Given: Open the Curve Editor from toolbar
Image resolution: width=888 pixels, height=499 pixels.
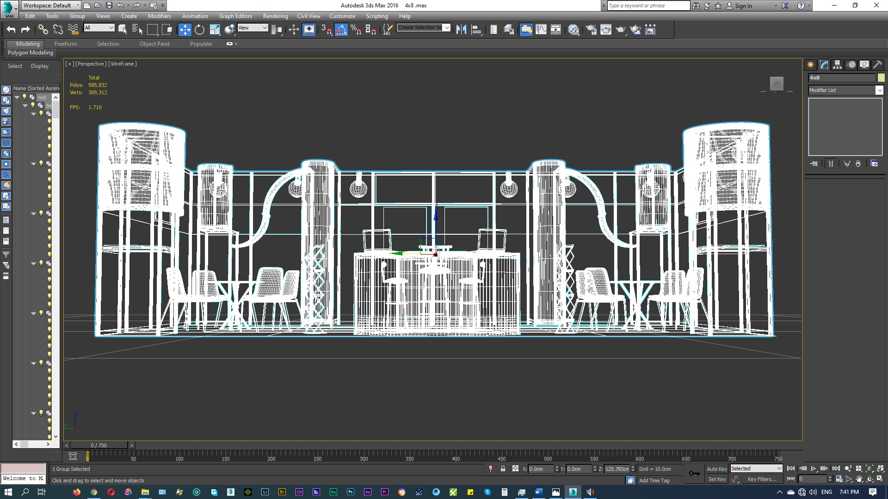Looking at the screenshot, I should click(x=541, y=30).
